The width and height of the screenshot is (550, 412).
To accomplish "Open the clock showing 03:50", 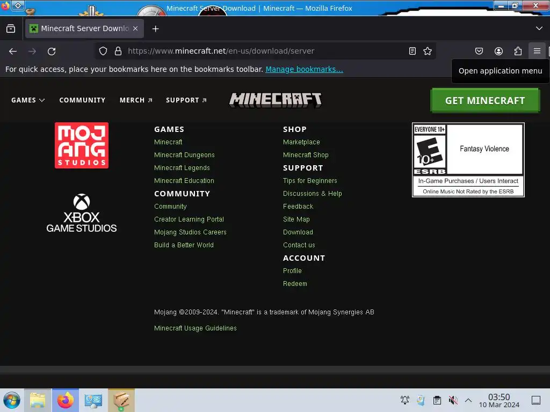I will pos(499,401).
